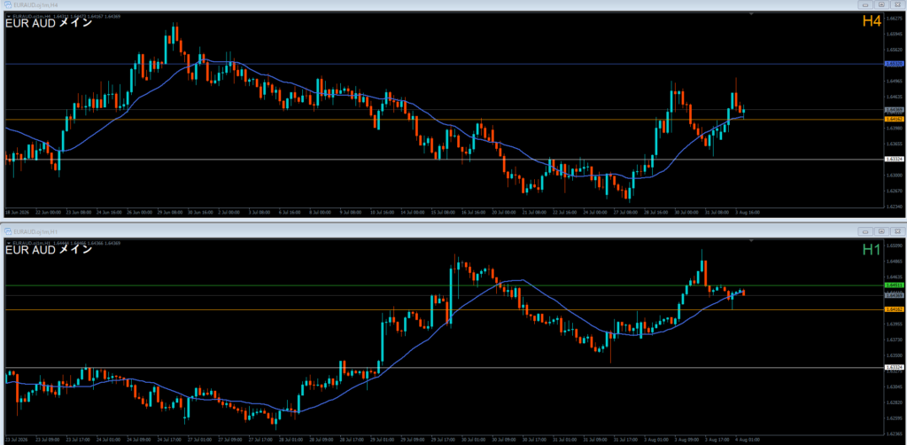Select the orange 1.64162 price label in H1 chart
This screenshot has height=445, width=907.
point(895,309)
